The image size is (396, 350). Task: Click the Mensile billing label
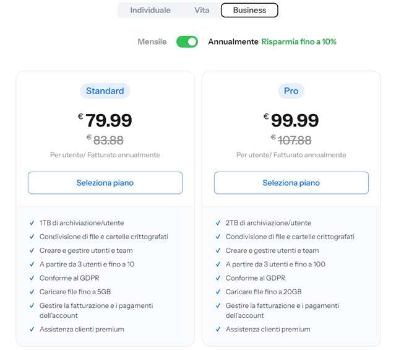pos(152,42)
